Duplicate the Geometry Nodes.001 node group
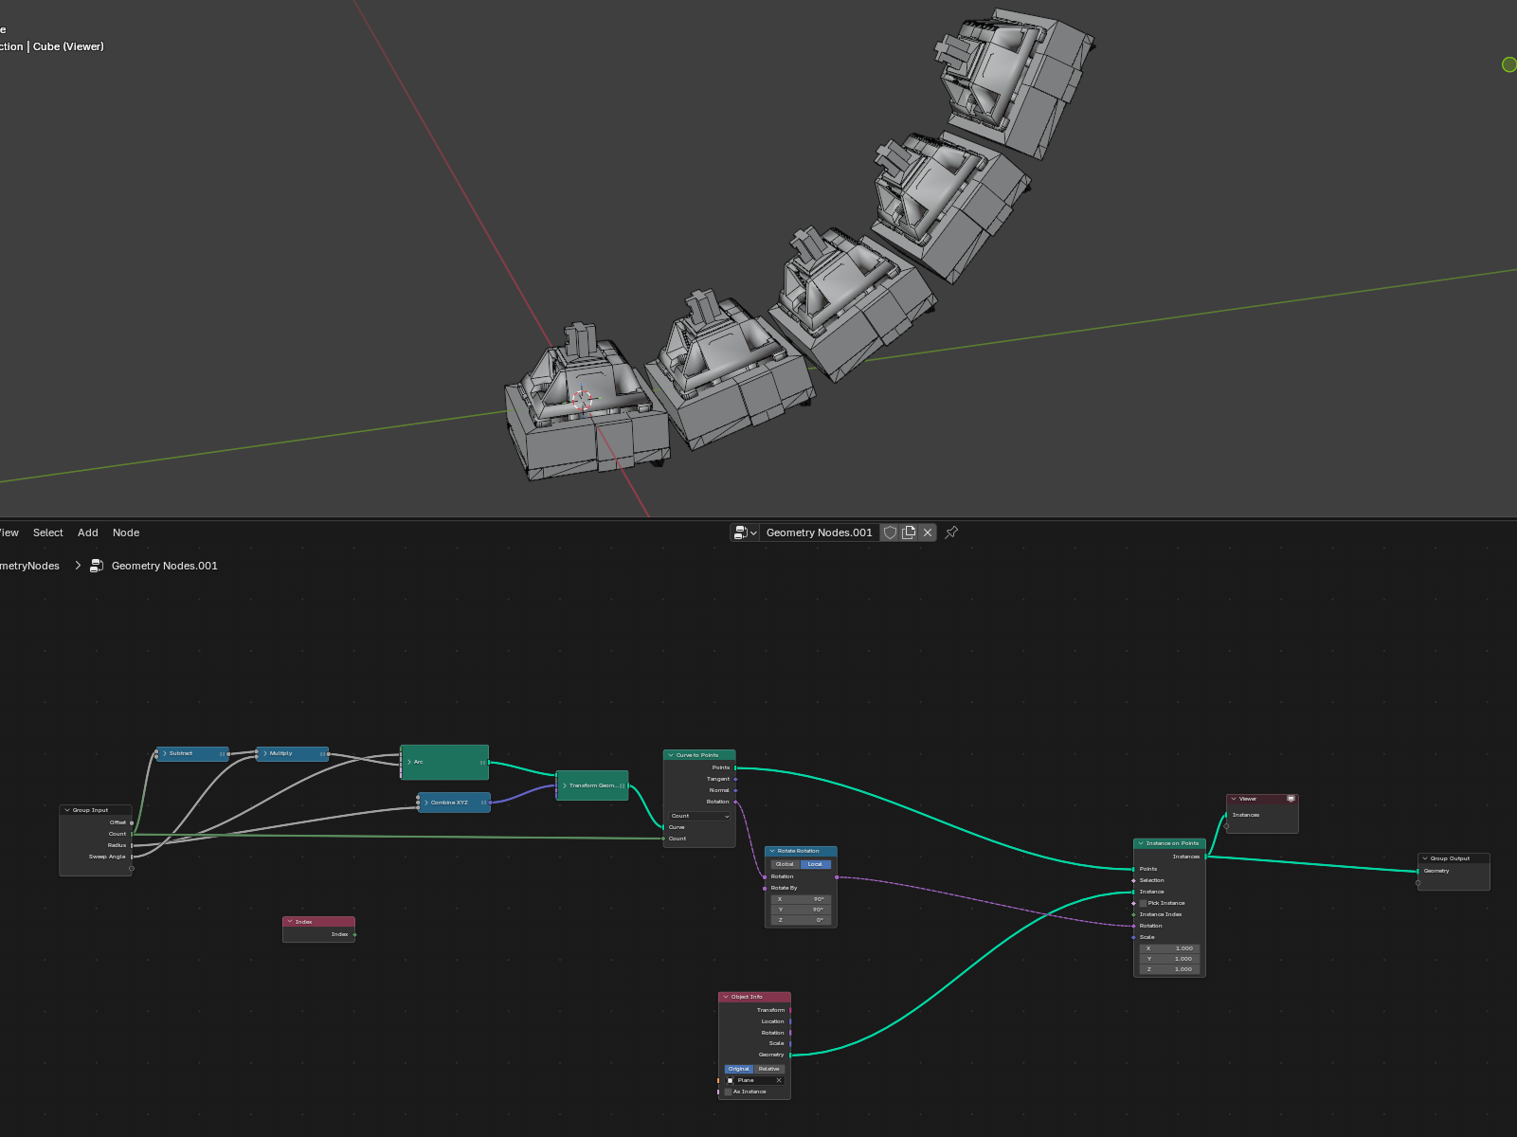Image resolution: width=1517 pixels, height=1137 pixels. [909, 532]
